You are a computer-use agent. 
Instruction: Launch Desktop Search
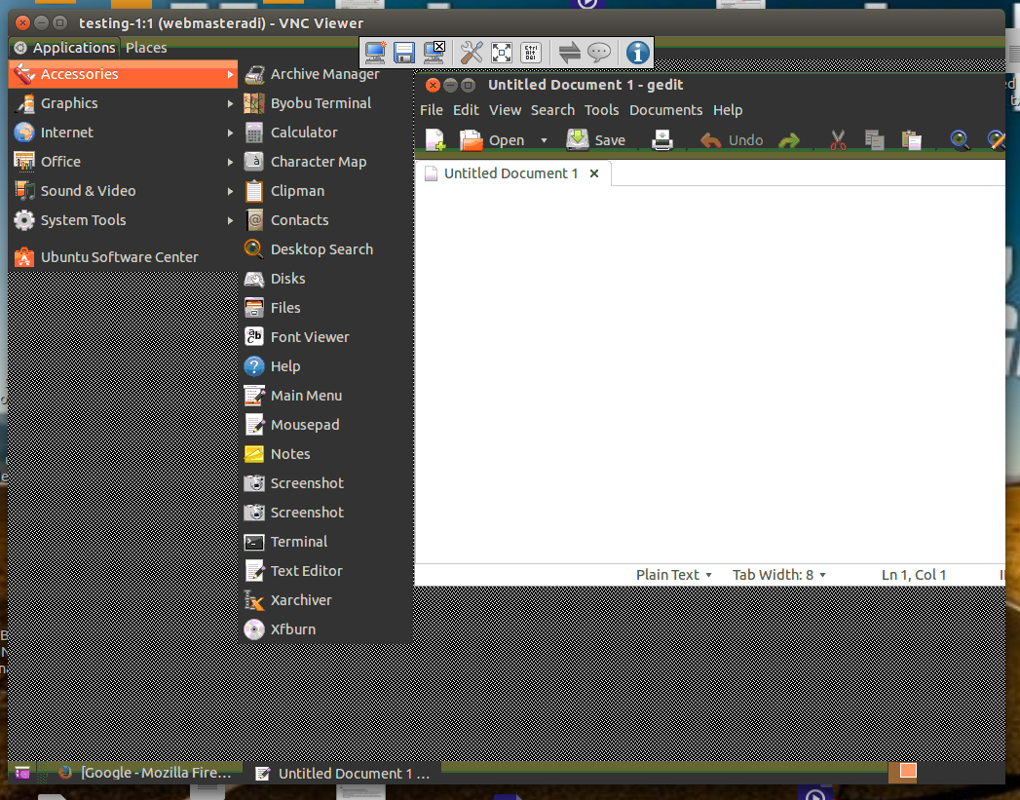[x=326, y=249]
